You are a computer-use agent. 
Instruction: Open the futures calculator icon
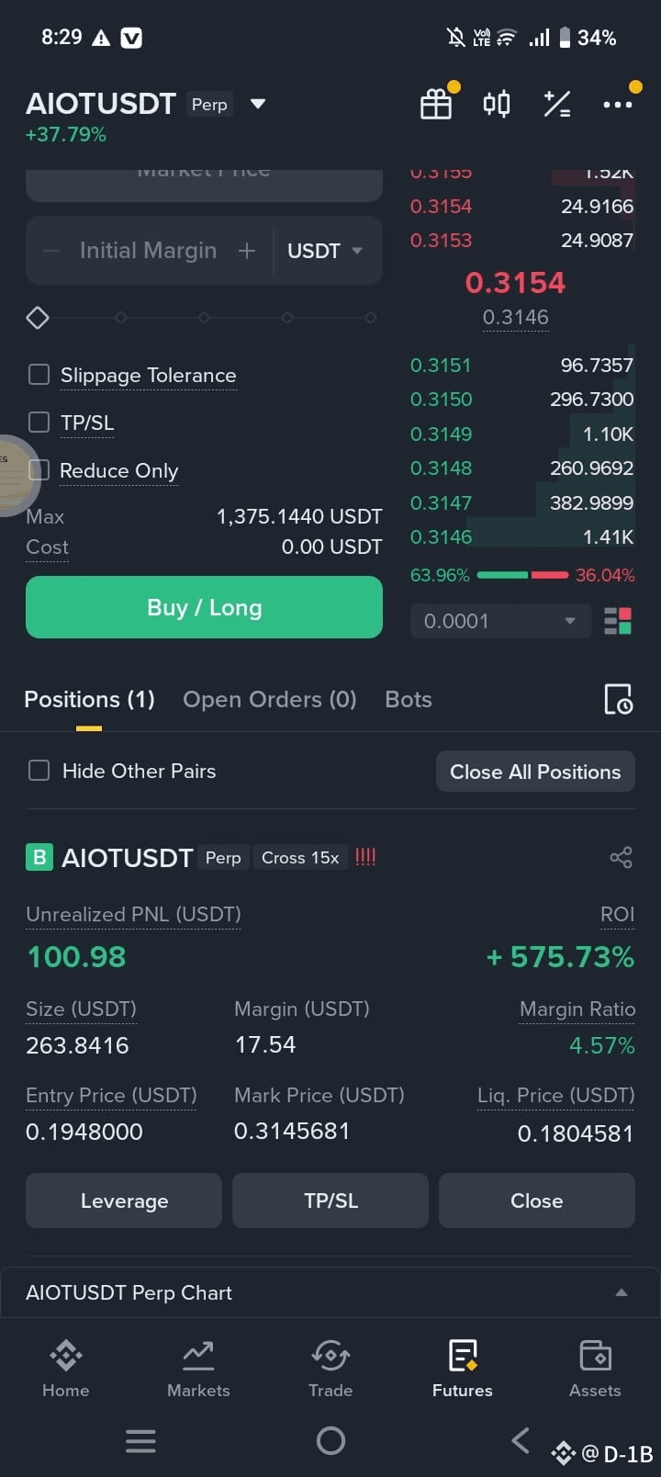557,104
